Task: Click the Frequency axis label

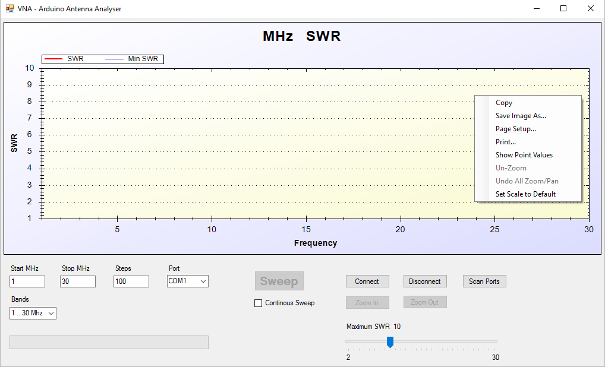Action: coord(316,243)
